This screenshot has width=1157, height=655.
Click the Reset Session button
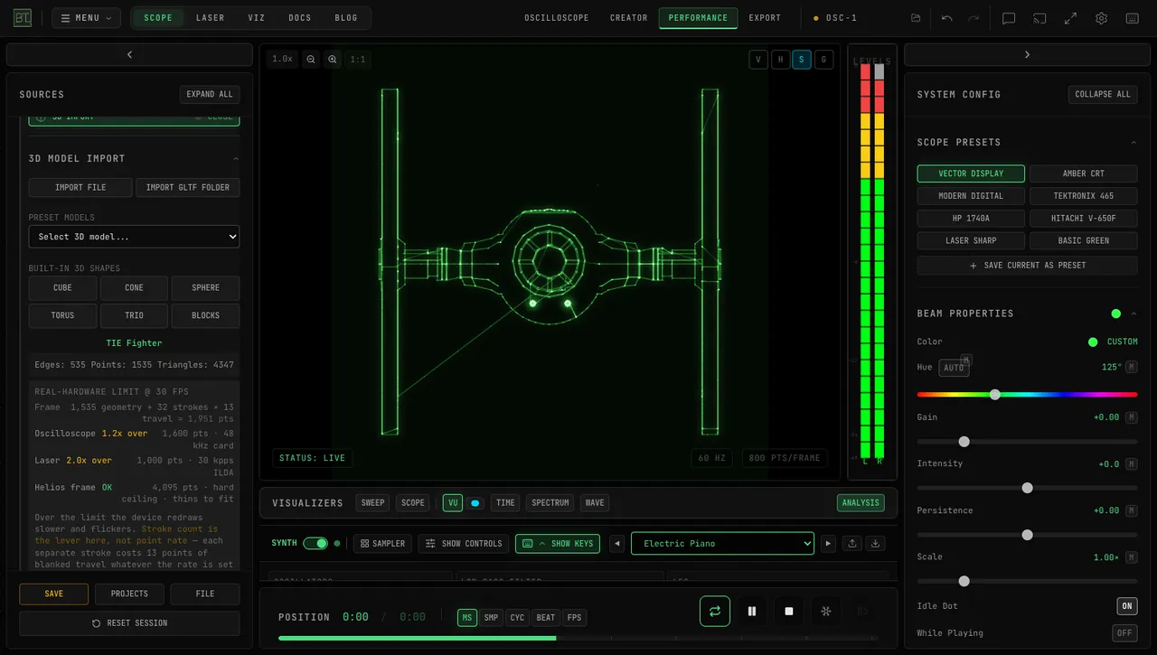click(129, 623)
